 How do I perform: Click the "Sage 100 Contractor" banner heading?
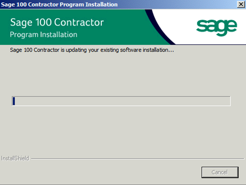(x=57, y=22)
